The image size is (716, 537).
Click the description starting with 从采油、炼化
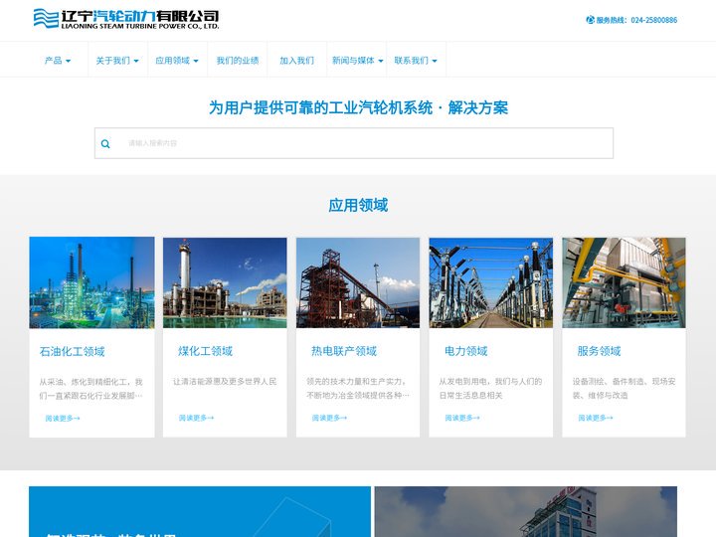point(90,389)
